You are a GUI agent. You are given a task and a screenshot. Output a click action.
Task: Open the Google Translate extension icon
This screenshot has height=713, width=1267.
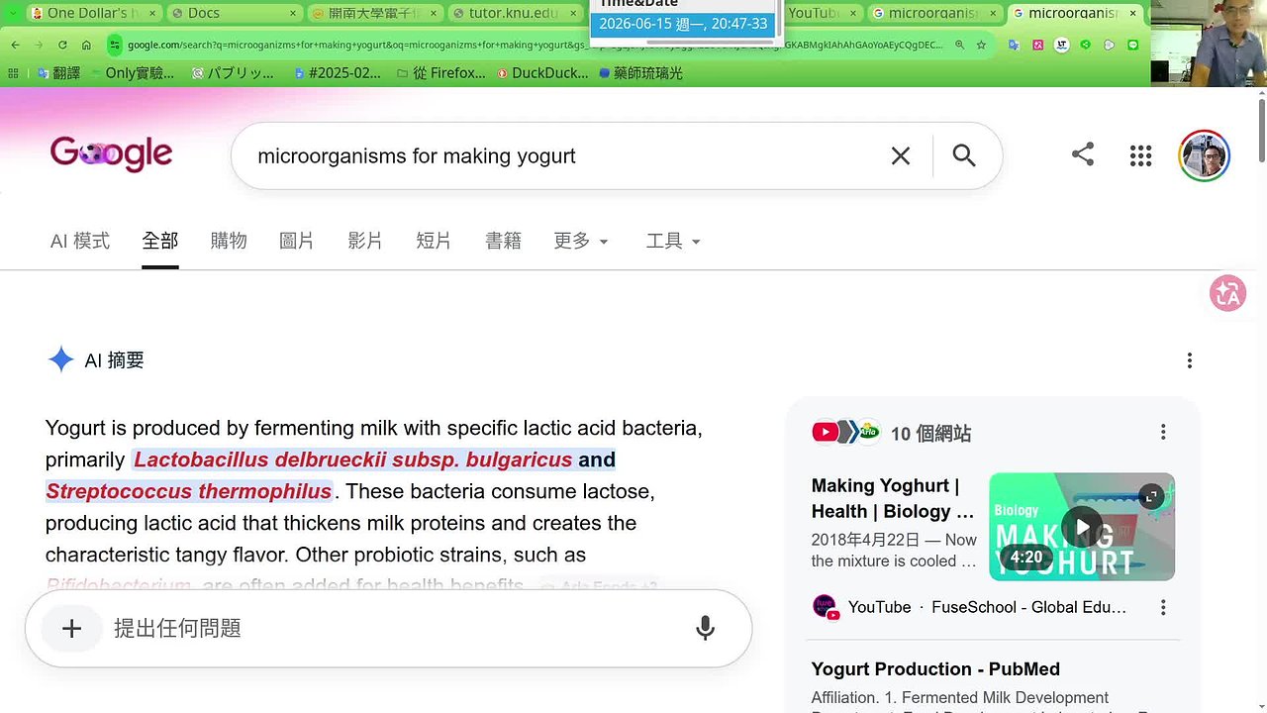pos(1014,45)
